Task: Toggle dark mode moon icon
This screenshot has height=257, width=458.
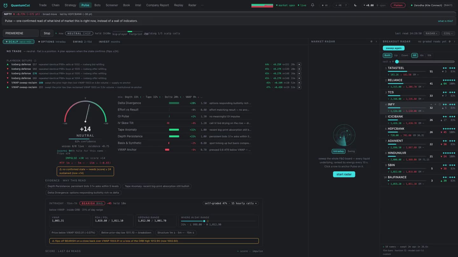Action: pos(355,5)
